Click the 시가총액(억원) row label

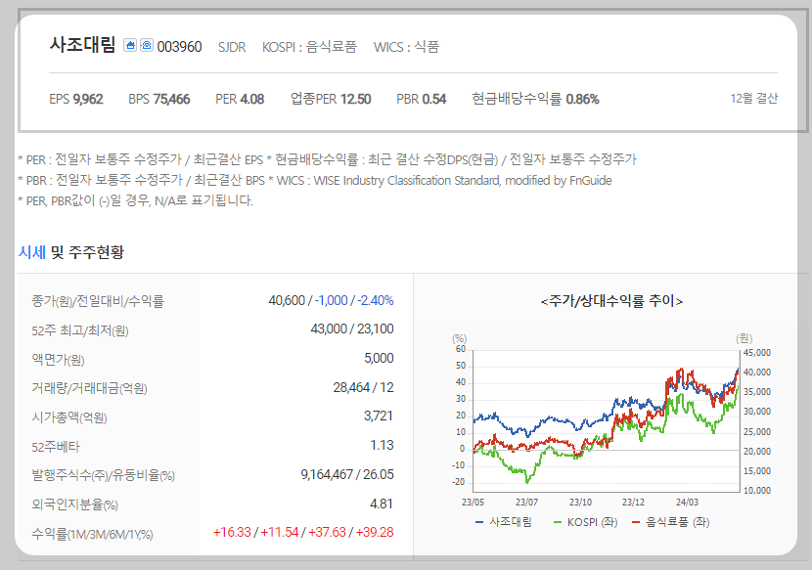pos(69,417)
